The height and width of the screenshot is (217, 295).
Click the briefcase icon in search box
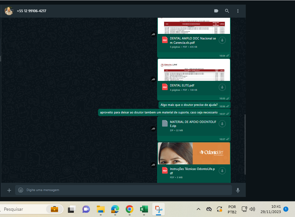(x=54, y=209)
